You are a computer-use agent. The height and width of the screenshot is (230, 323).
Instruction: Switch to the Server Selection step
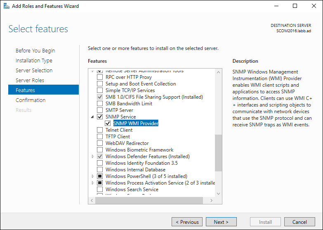click(34, 71)
